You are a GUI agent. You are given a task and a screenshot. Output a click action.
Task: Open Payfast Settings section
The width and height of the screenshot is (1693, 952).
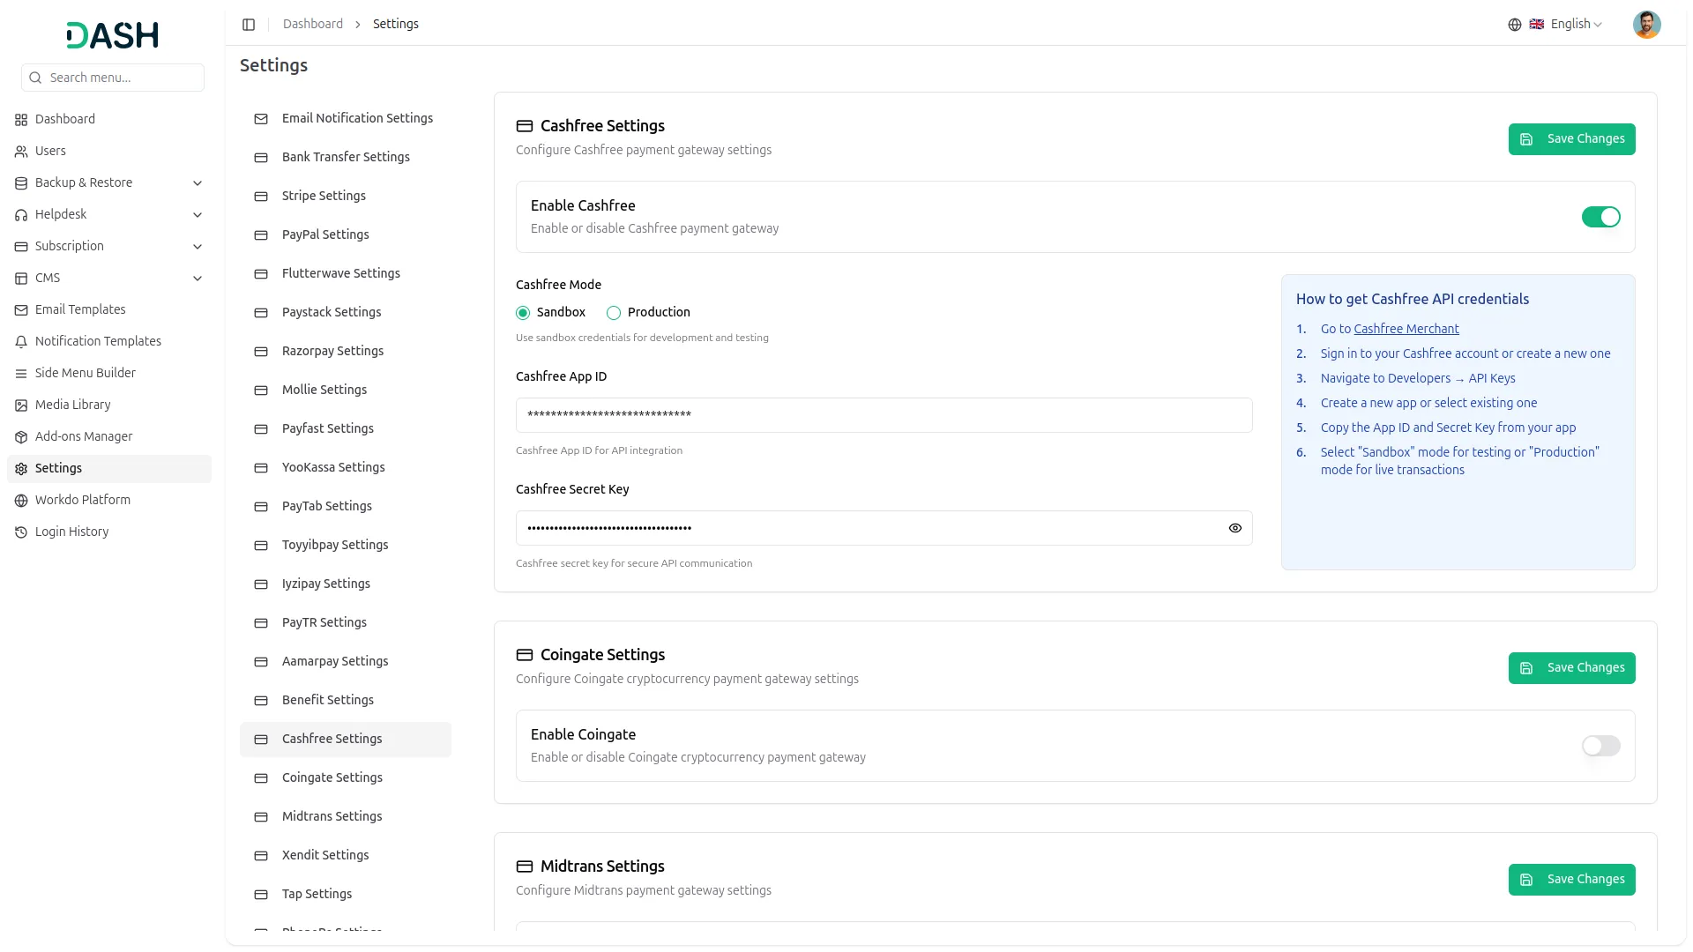(346, 429)
